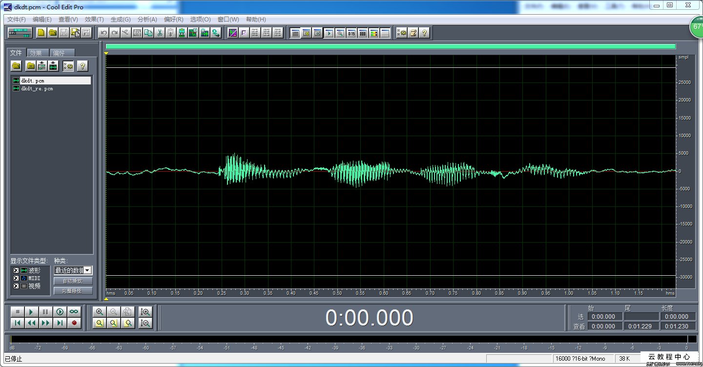Image resolution: width=703 pixels, height=367 pixels.
Task: Toggle the MIDI file type checkbox
Action: [16, 278]
